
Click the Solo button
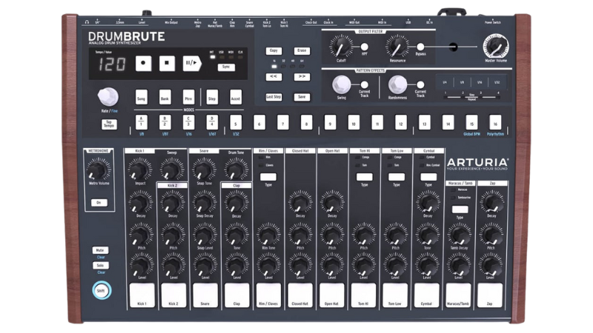[x=100, y=266]
